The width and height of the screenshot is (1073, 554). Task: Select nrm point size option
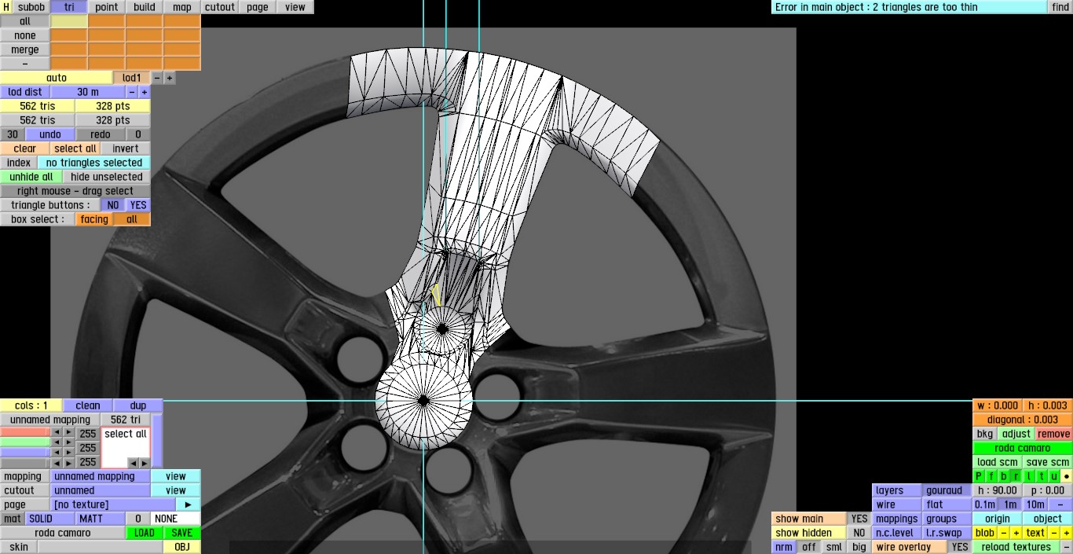coord(784,547)
